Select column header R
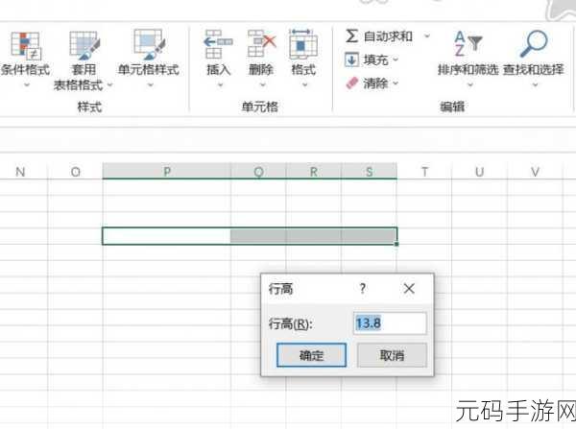The width and height of the screenshot is (576, 429). pos(314,171)
